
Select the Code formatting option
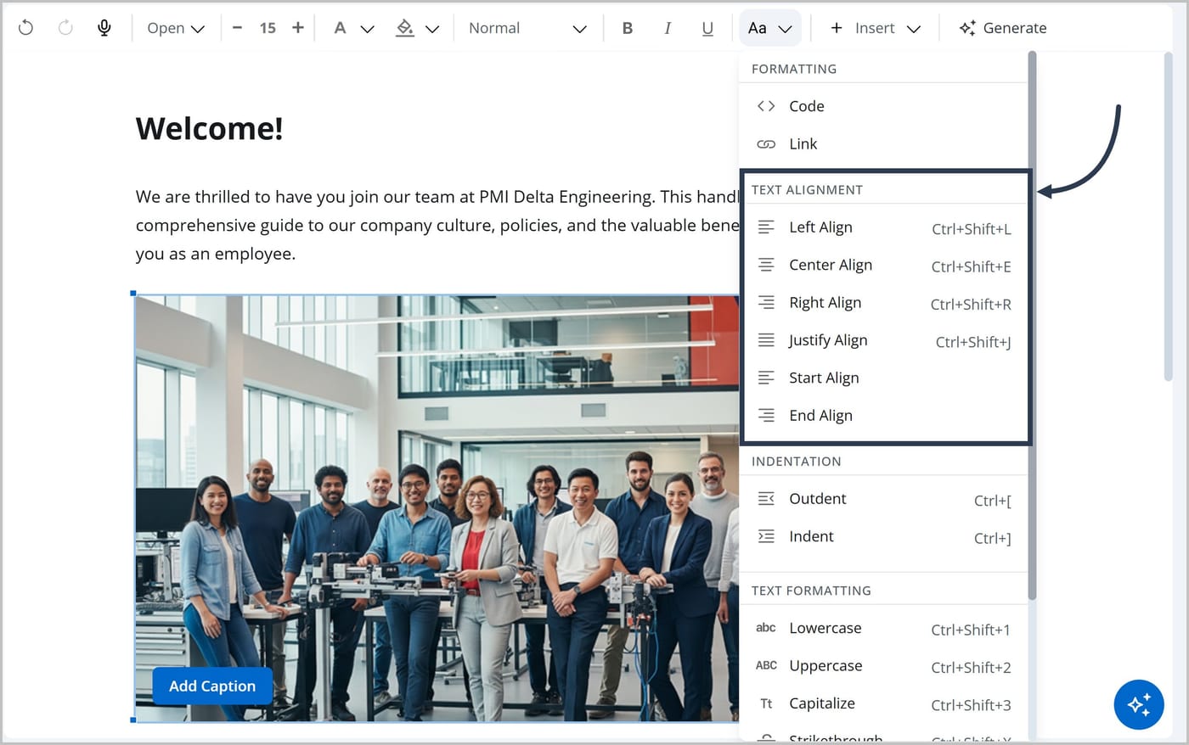pyautogui.click(x=883, y=106)
